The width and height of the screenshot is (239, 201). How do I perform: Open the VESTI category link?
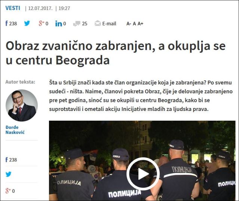pos(13,8)
